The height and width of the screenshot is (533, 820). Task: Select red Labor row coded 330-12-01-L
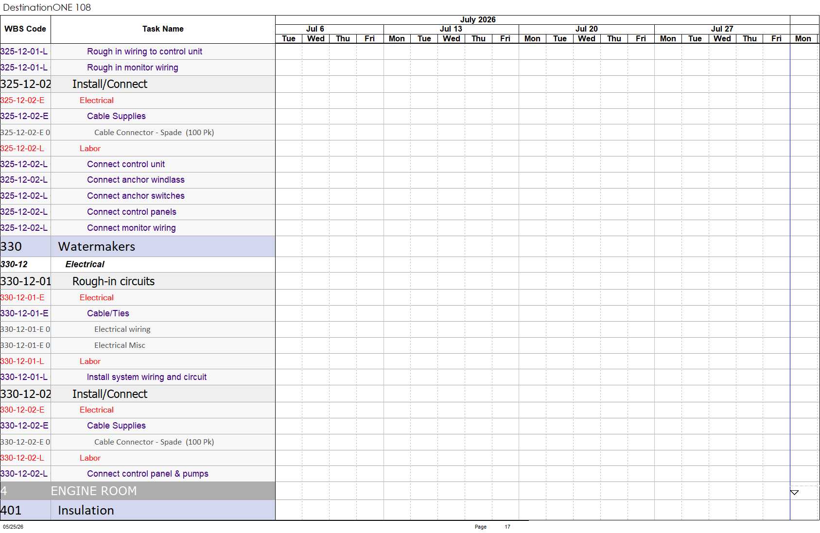138,361
